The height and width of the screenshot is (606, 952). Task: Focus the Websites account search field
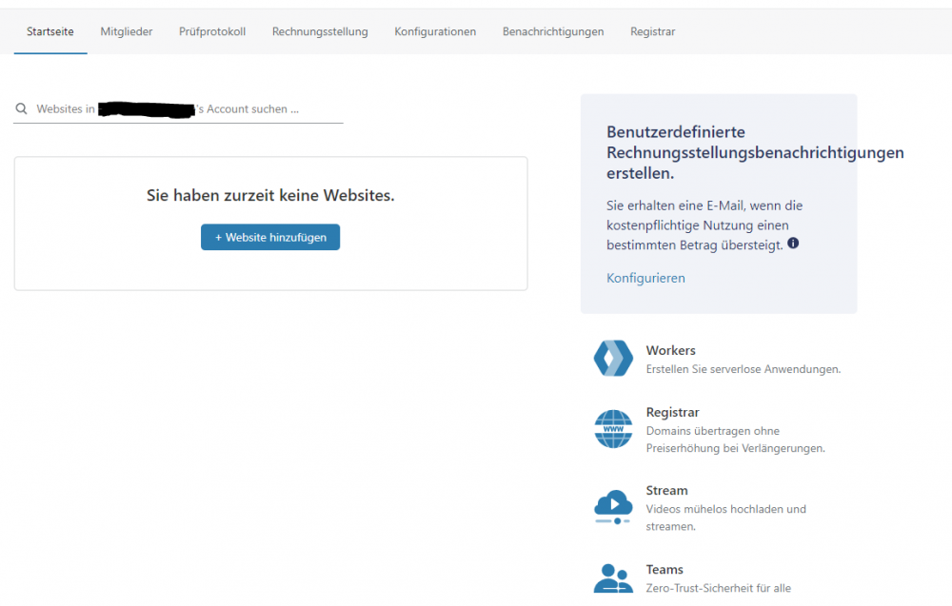179,109
